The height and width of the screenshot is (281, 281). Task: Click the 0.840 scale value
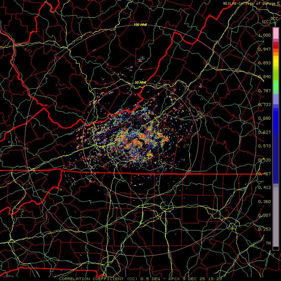click(264, 77)
